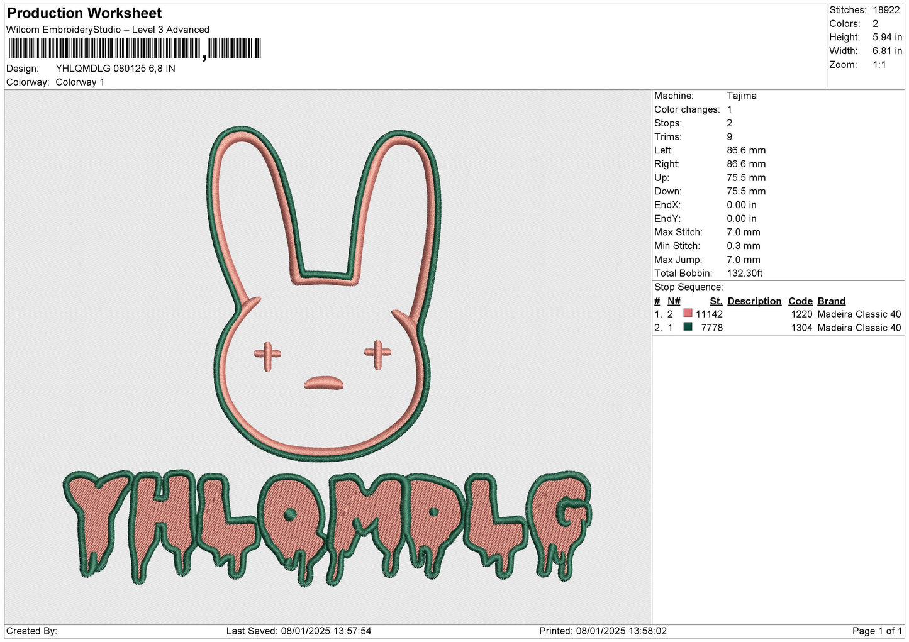Click stitch count 11142 in stop row 1

709,314
